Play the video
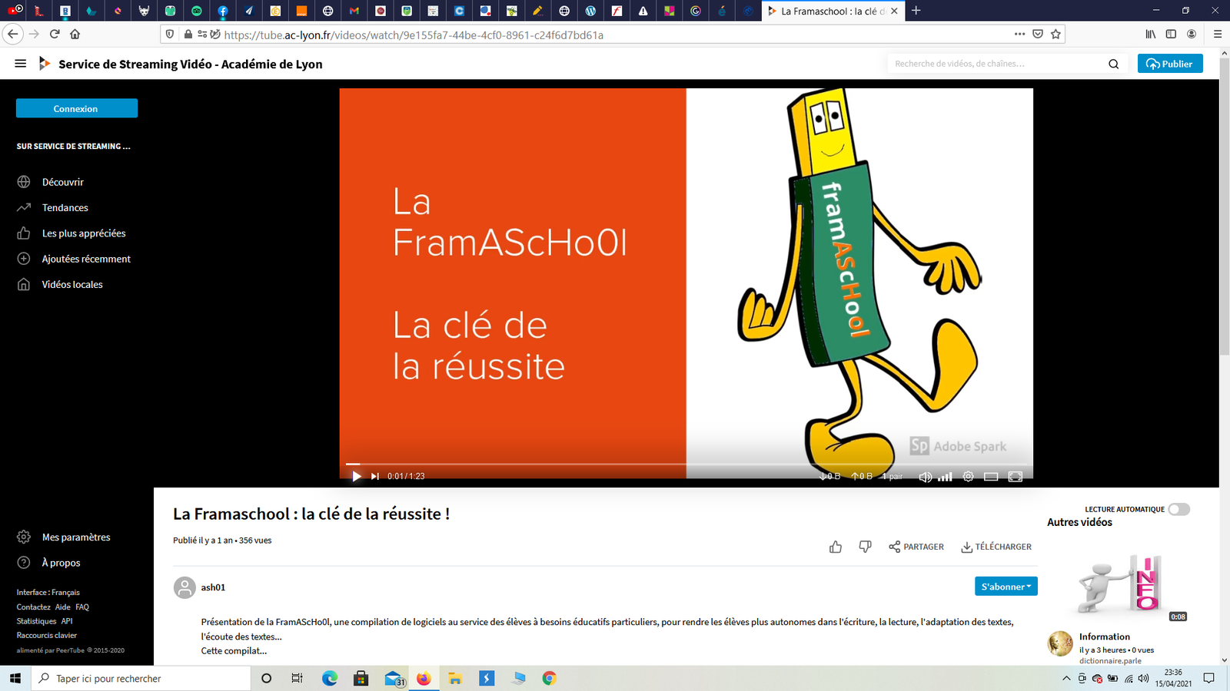 tap(356, 476)
